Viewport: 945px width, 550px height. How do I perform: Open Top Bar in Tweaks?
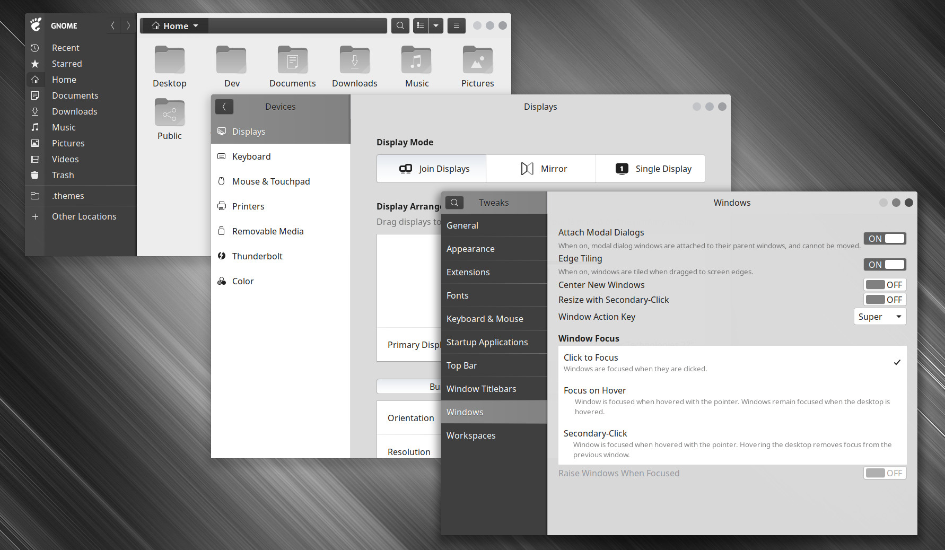[x=494, y=365]
